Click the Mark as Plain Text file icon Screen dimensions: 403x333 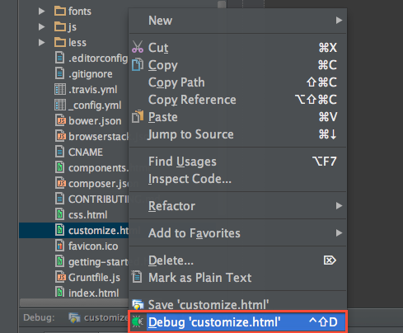[137, 277]
